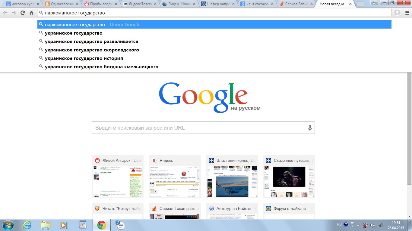Viewport: 412px width, 231px height.
Task: Open the Яндекс site thumbnail
Action: pos(175,177)
